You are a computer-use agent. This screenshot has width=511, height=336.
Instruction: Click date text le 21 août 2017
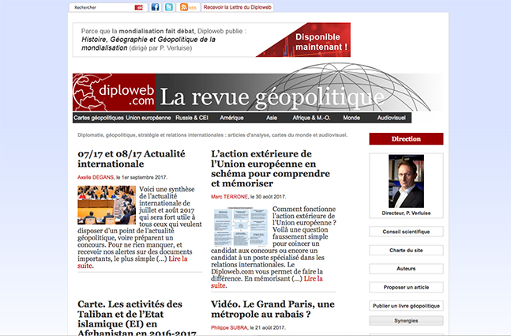pyautogui.click(x=268, y=327)
